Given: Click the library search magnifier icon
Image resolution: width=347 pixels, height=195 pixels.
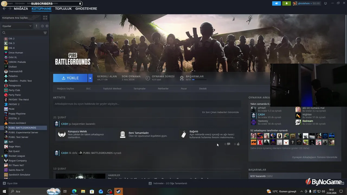Looking at the screenshot, I should pyautogui.click(x=4, y=33).
